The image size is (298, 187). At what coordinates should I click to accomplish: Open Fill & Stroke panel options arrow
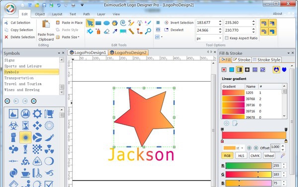tap(289, 53)
